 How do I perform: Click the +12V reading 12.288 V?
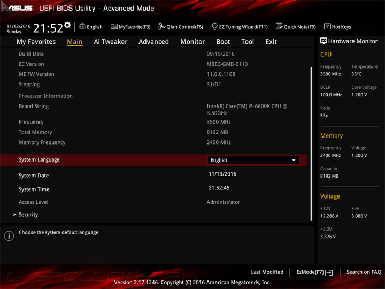(329, 216)
